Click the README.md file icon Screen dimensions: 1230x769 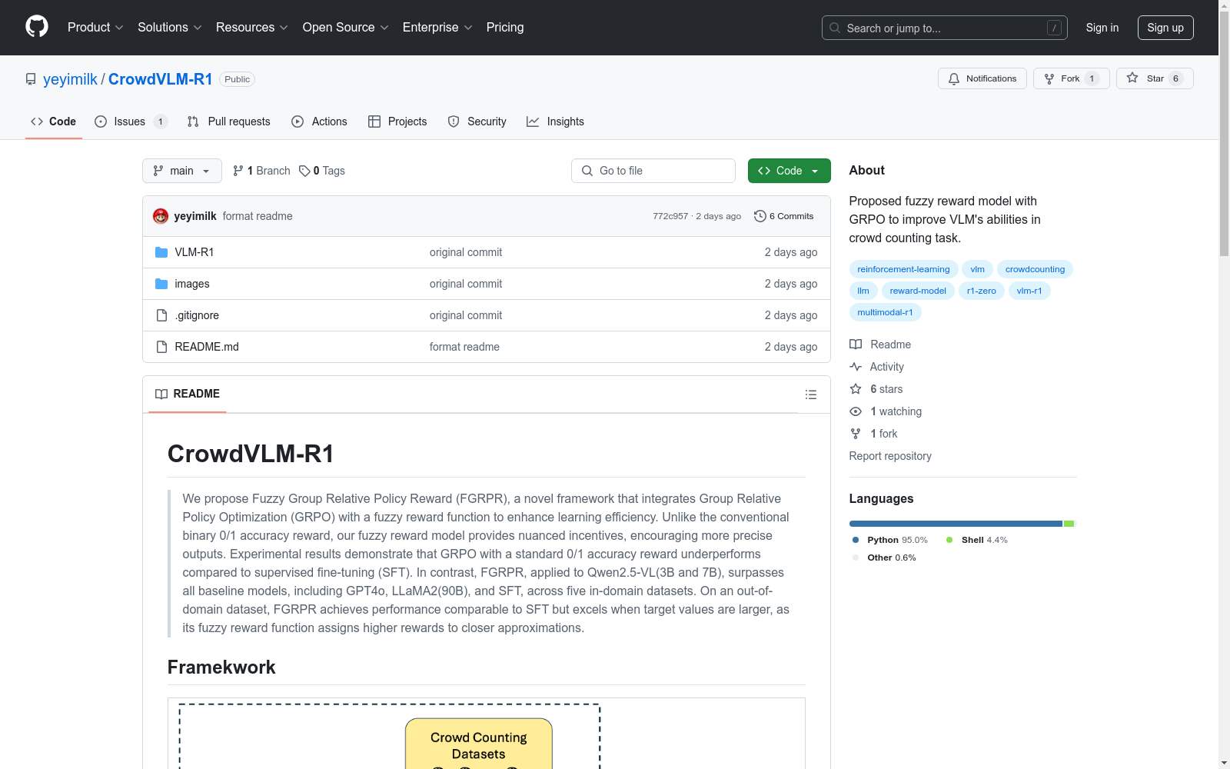[161, 347]
